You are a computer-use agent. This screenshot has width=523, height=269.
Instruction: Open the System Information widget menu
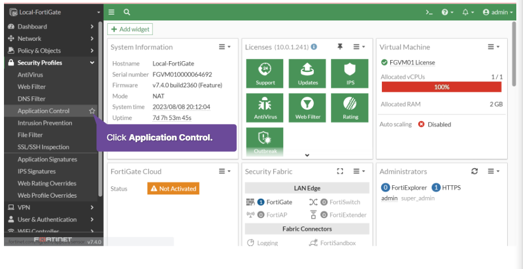tap(225, 47)
